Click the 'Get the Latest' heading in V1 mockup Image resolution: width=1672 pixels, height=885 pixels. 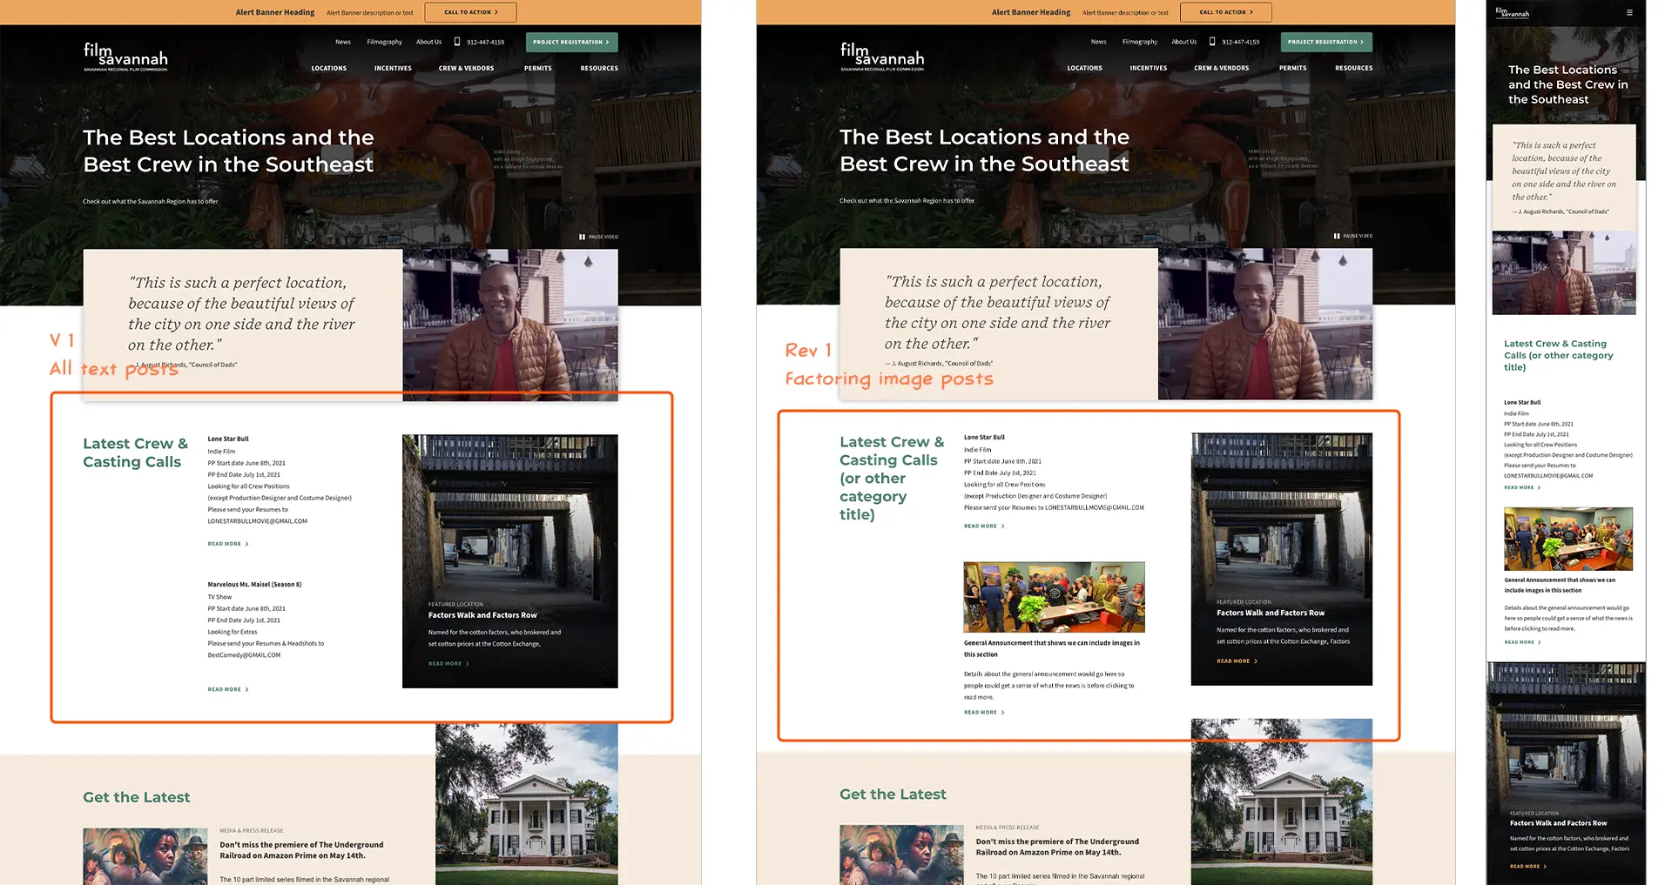coord(137,797)
